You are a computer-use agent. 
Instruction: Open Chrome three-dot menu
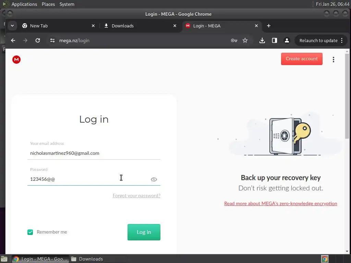[342, 40]
